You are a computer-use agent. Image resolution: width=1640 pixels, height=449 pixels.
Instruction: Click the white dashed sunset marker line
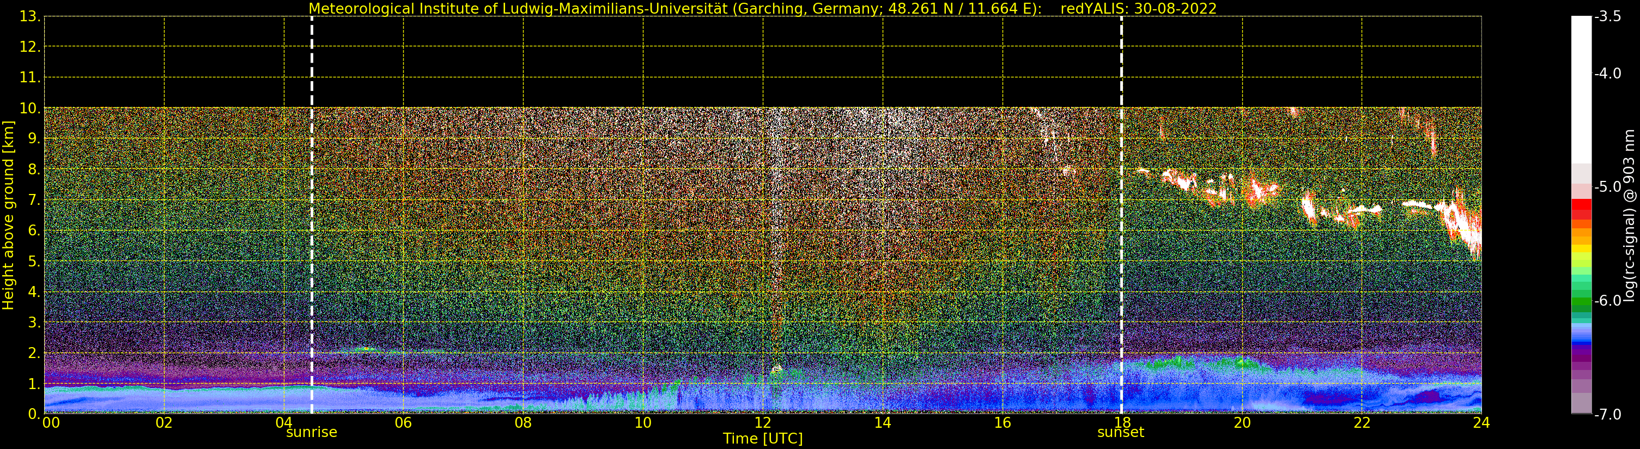click(1121, 215)
